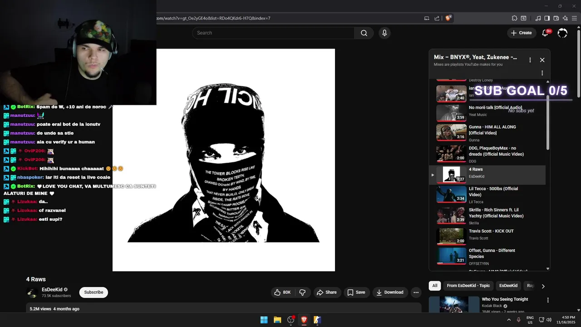This screenshot has width=581, height=327.
Task: Open the secondary three-dot menu below the Mix header
Action: [542, 73]
